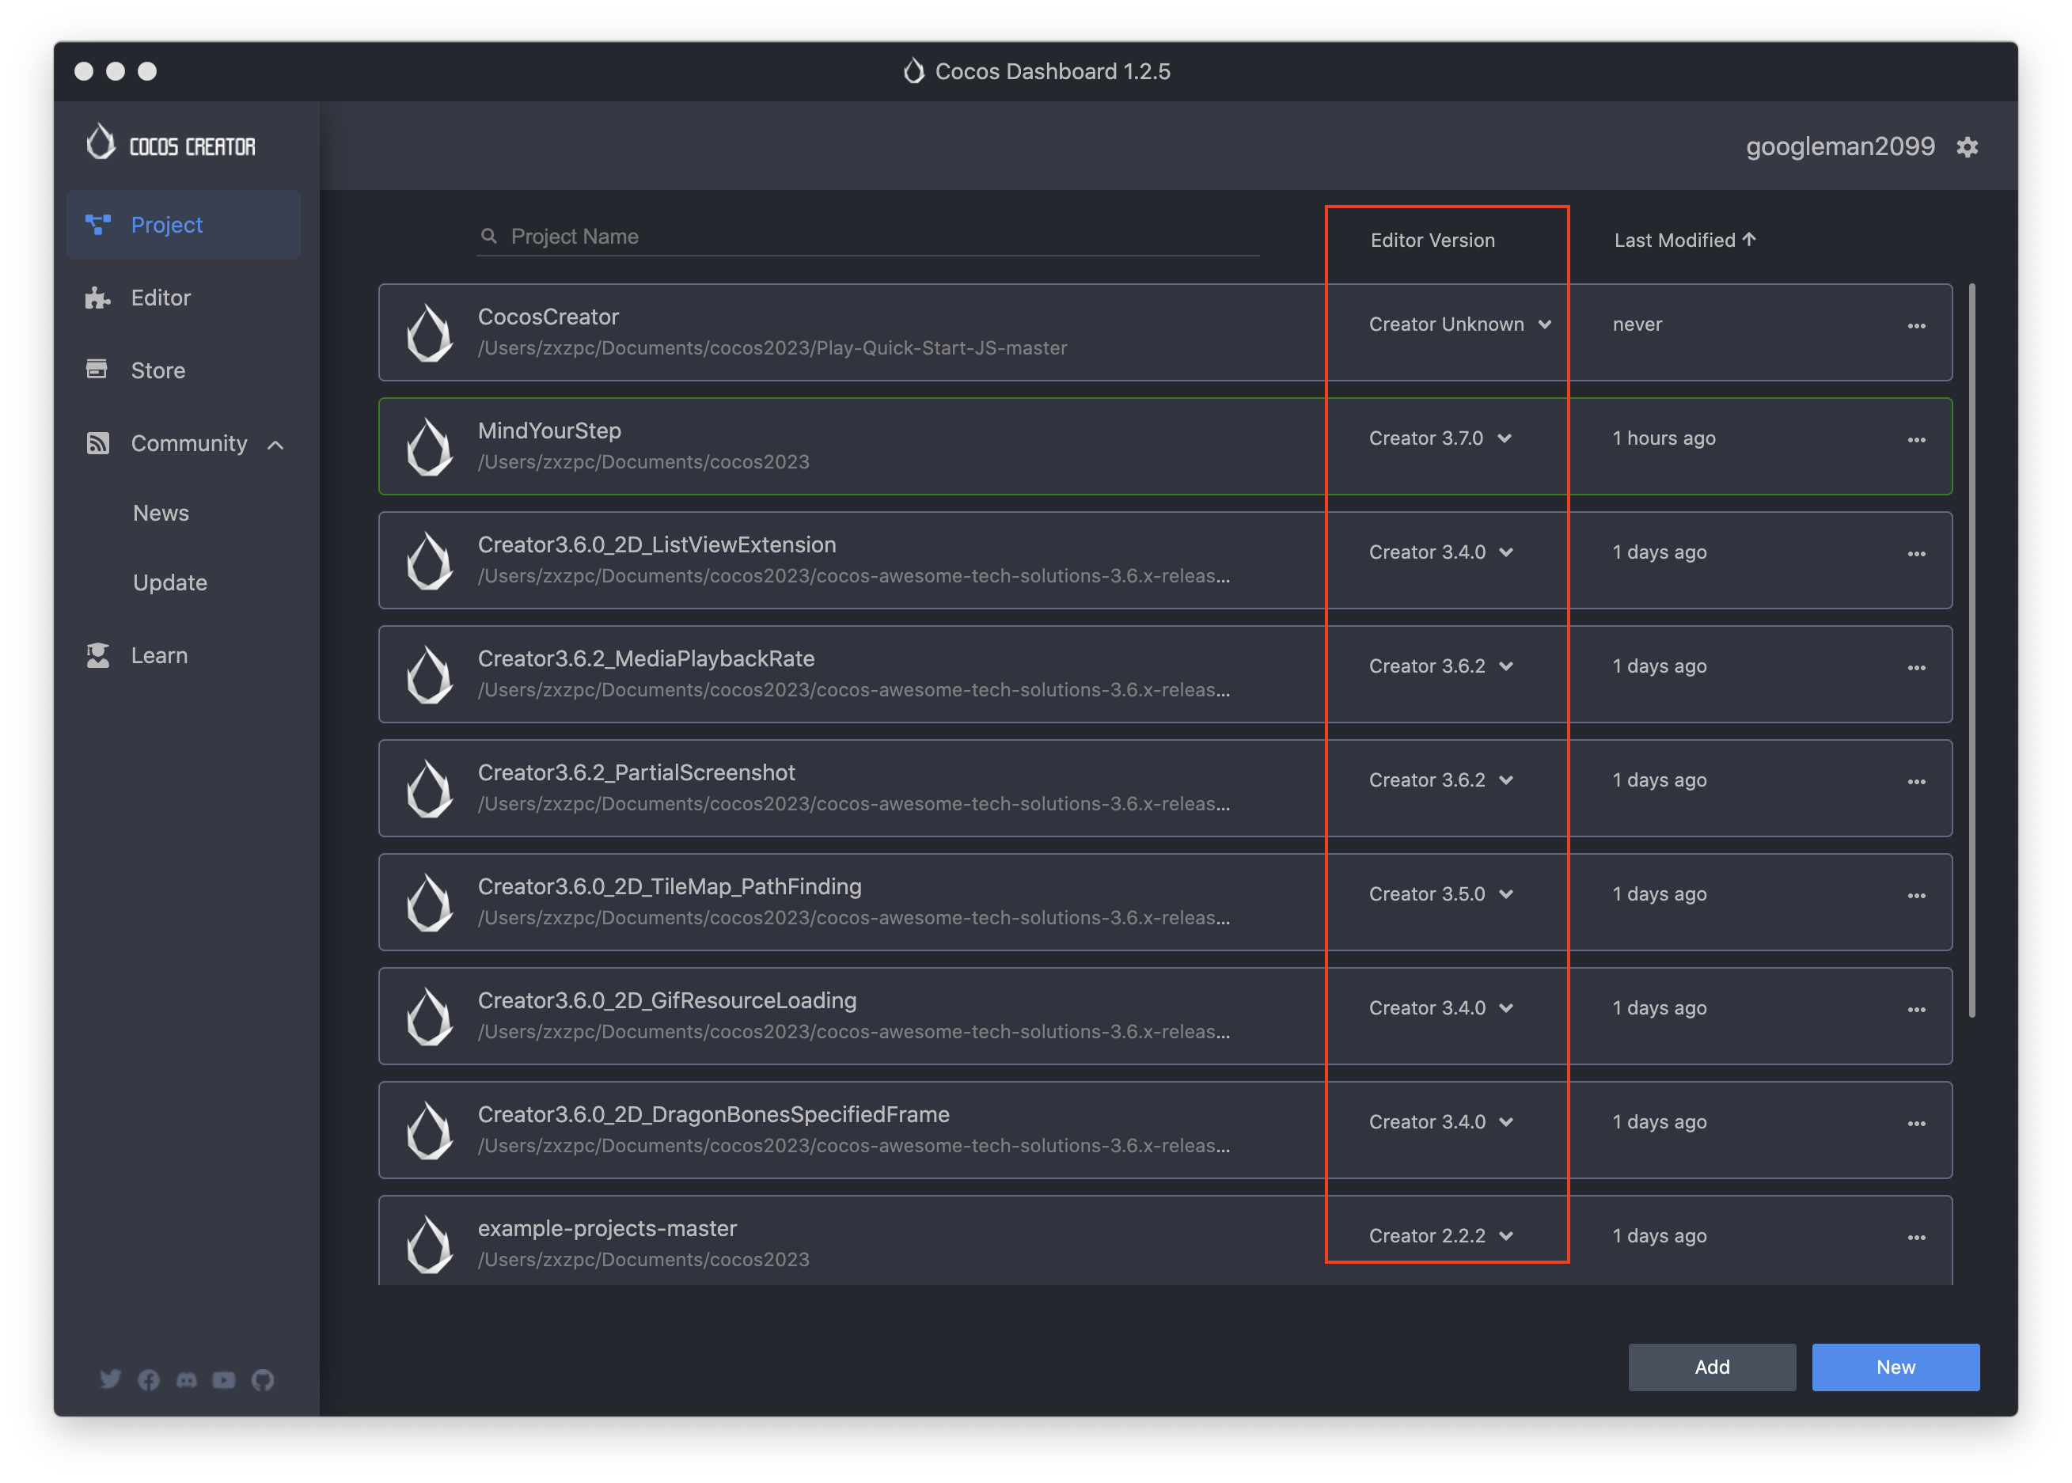Viewport: 2072px width, 1483px height.
Task: Select the MindYourStep project name
Action: pos(550,431)
